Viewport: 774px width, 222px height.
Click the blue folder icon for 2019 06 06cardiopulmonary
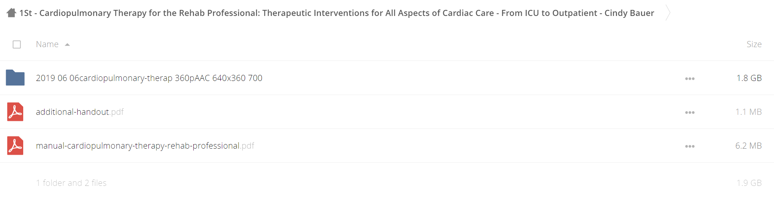coord(15,78)
